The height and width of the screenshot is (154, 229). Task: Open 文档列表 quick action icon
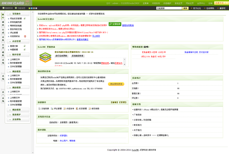(39, 109)
